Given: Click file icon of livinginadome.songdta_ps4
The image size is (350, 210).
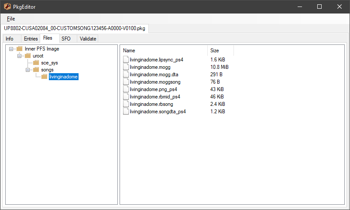Looking at the screenshot, I should pyautogui.click(x=126, y=111).
